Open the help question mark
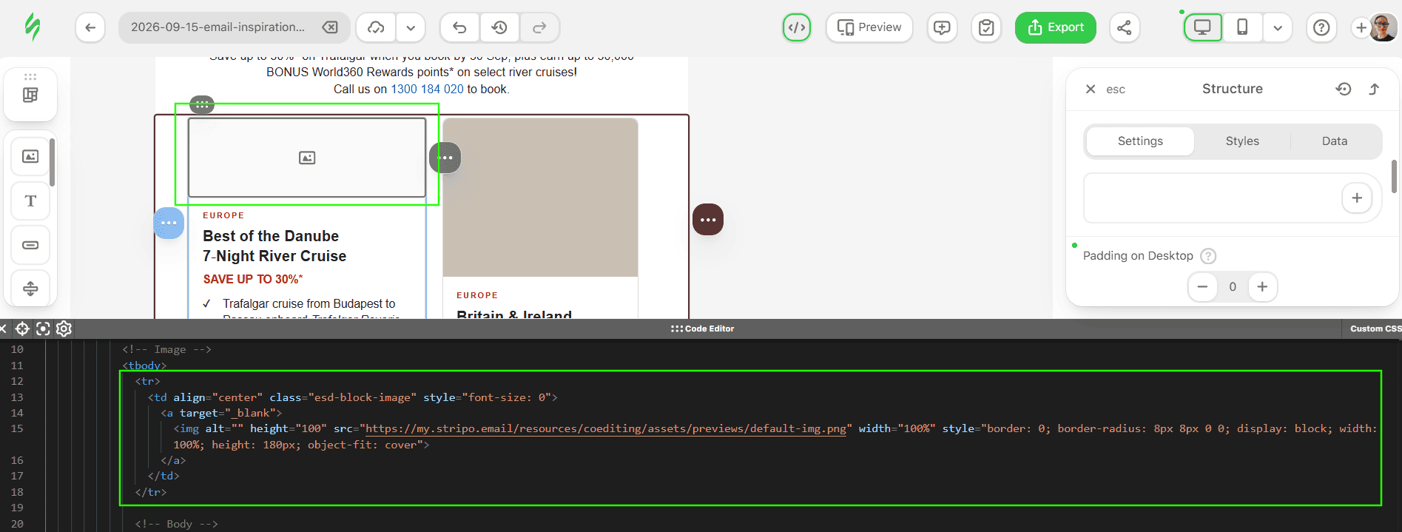Viewport: 1402px width, 532px height. (1321, 27)
